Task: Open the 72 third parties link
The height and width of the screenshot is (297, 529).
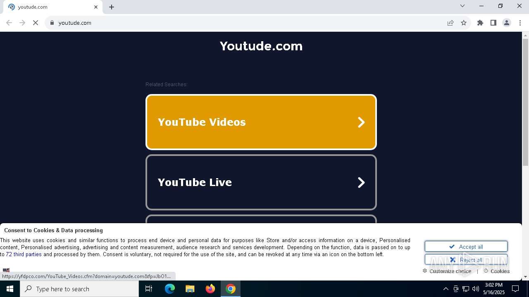Action: [24, 255]
